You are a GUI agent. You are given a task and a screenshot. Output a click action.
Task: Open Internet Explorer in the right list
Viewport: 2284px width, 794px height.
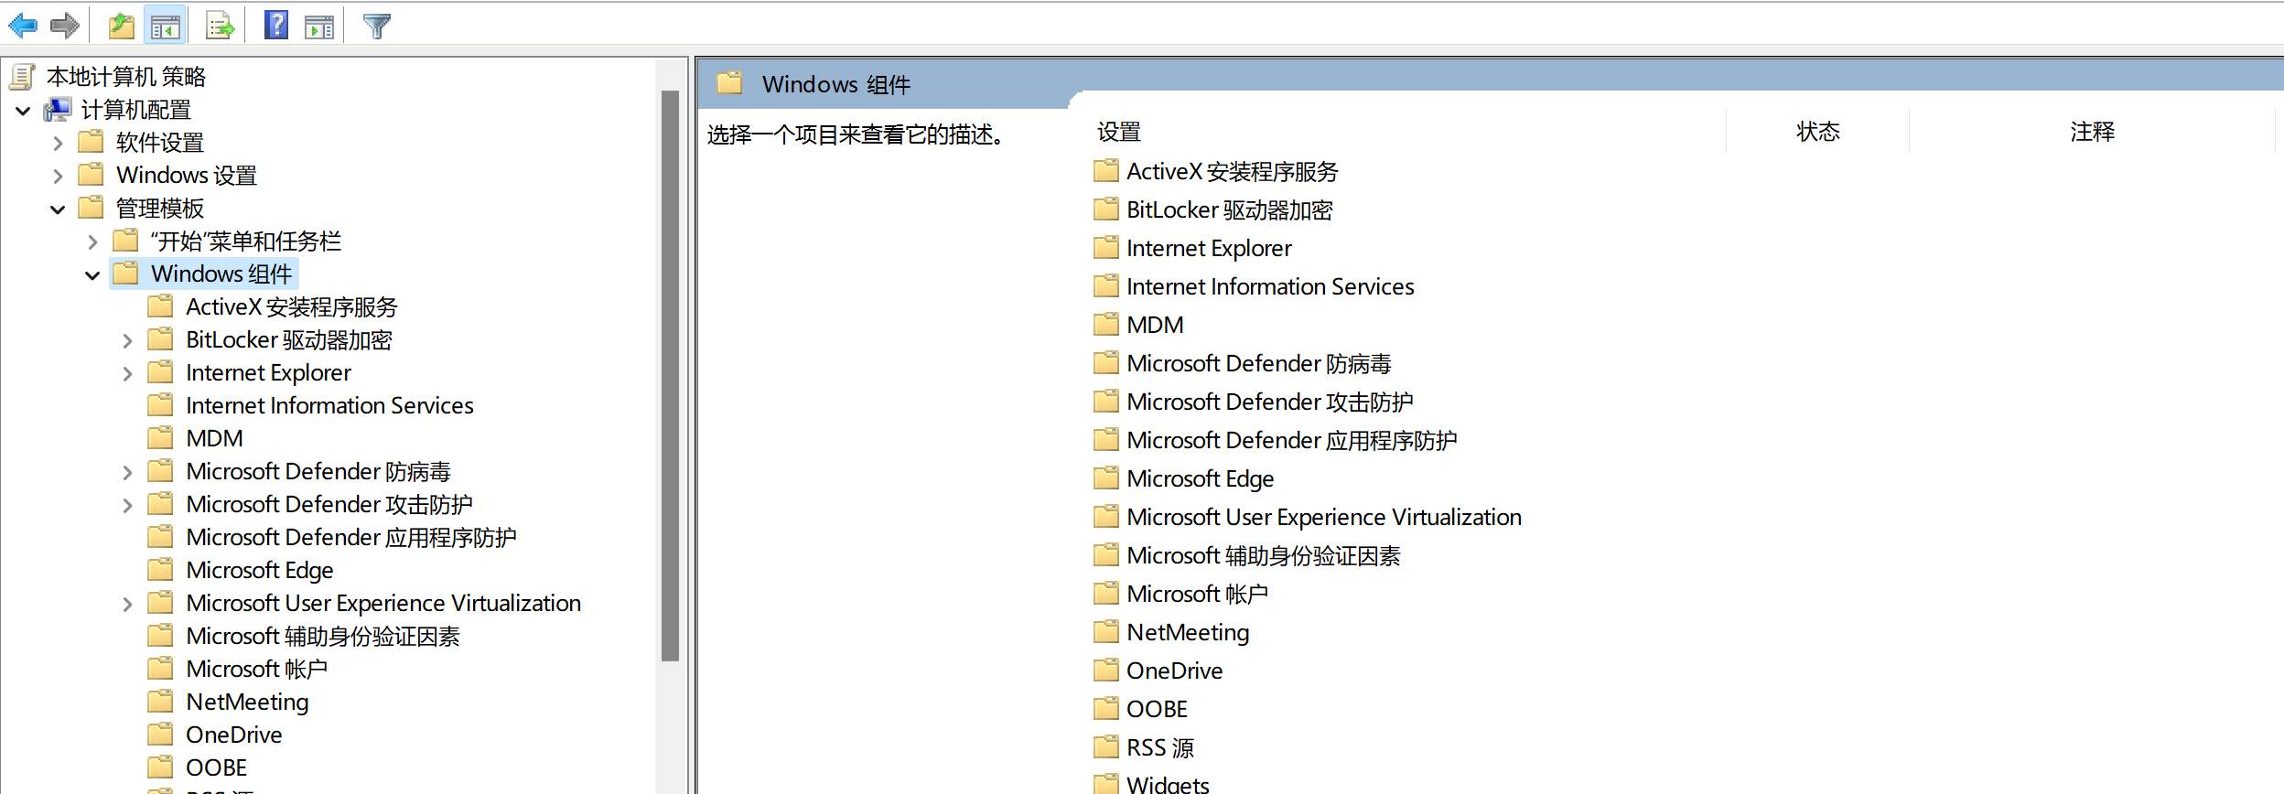[x=1209, y=248]
